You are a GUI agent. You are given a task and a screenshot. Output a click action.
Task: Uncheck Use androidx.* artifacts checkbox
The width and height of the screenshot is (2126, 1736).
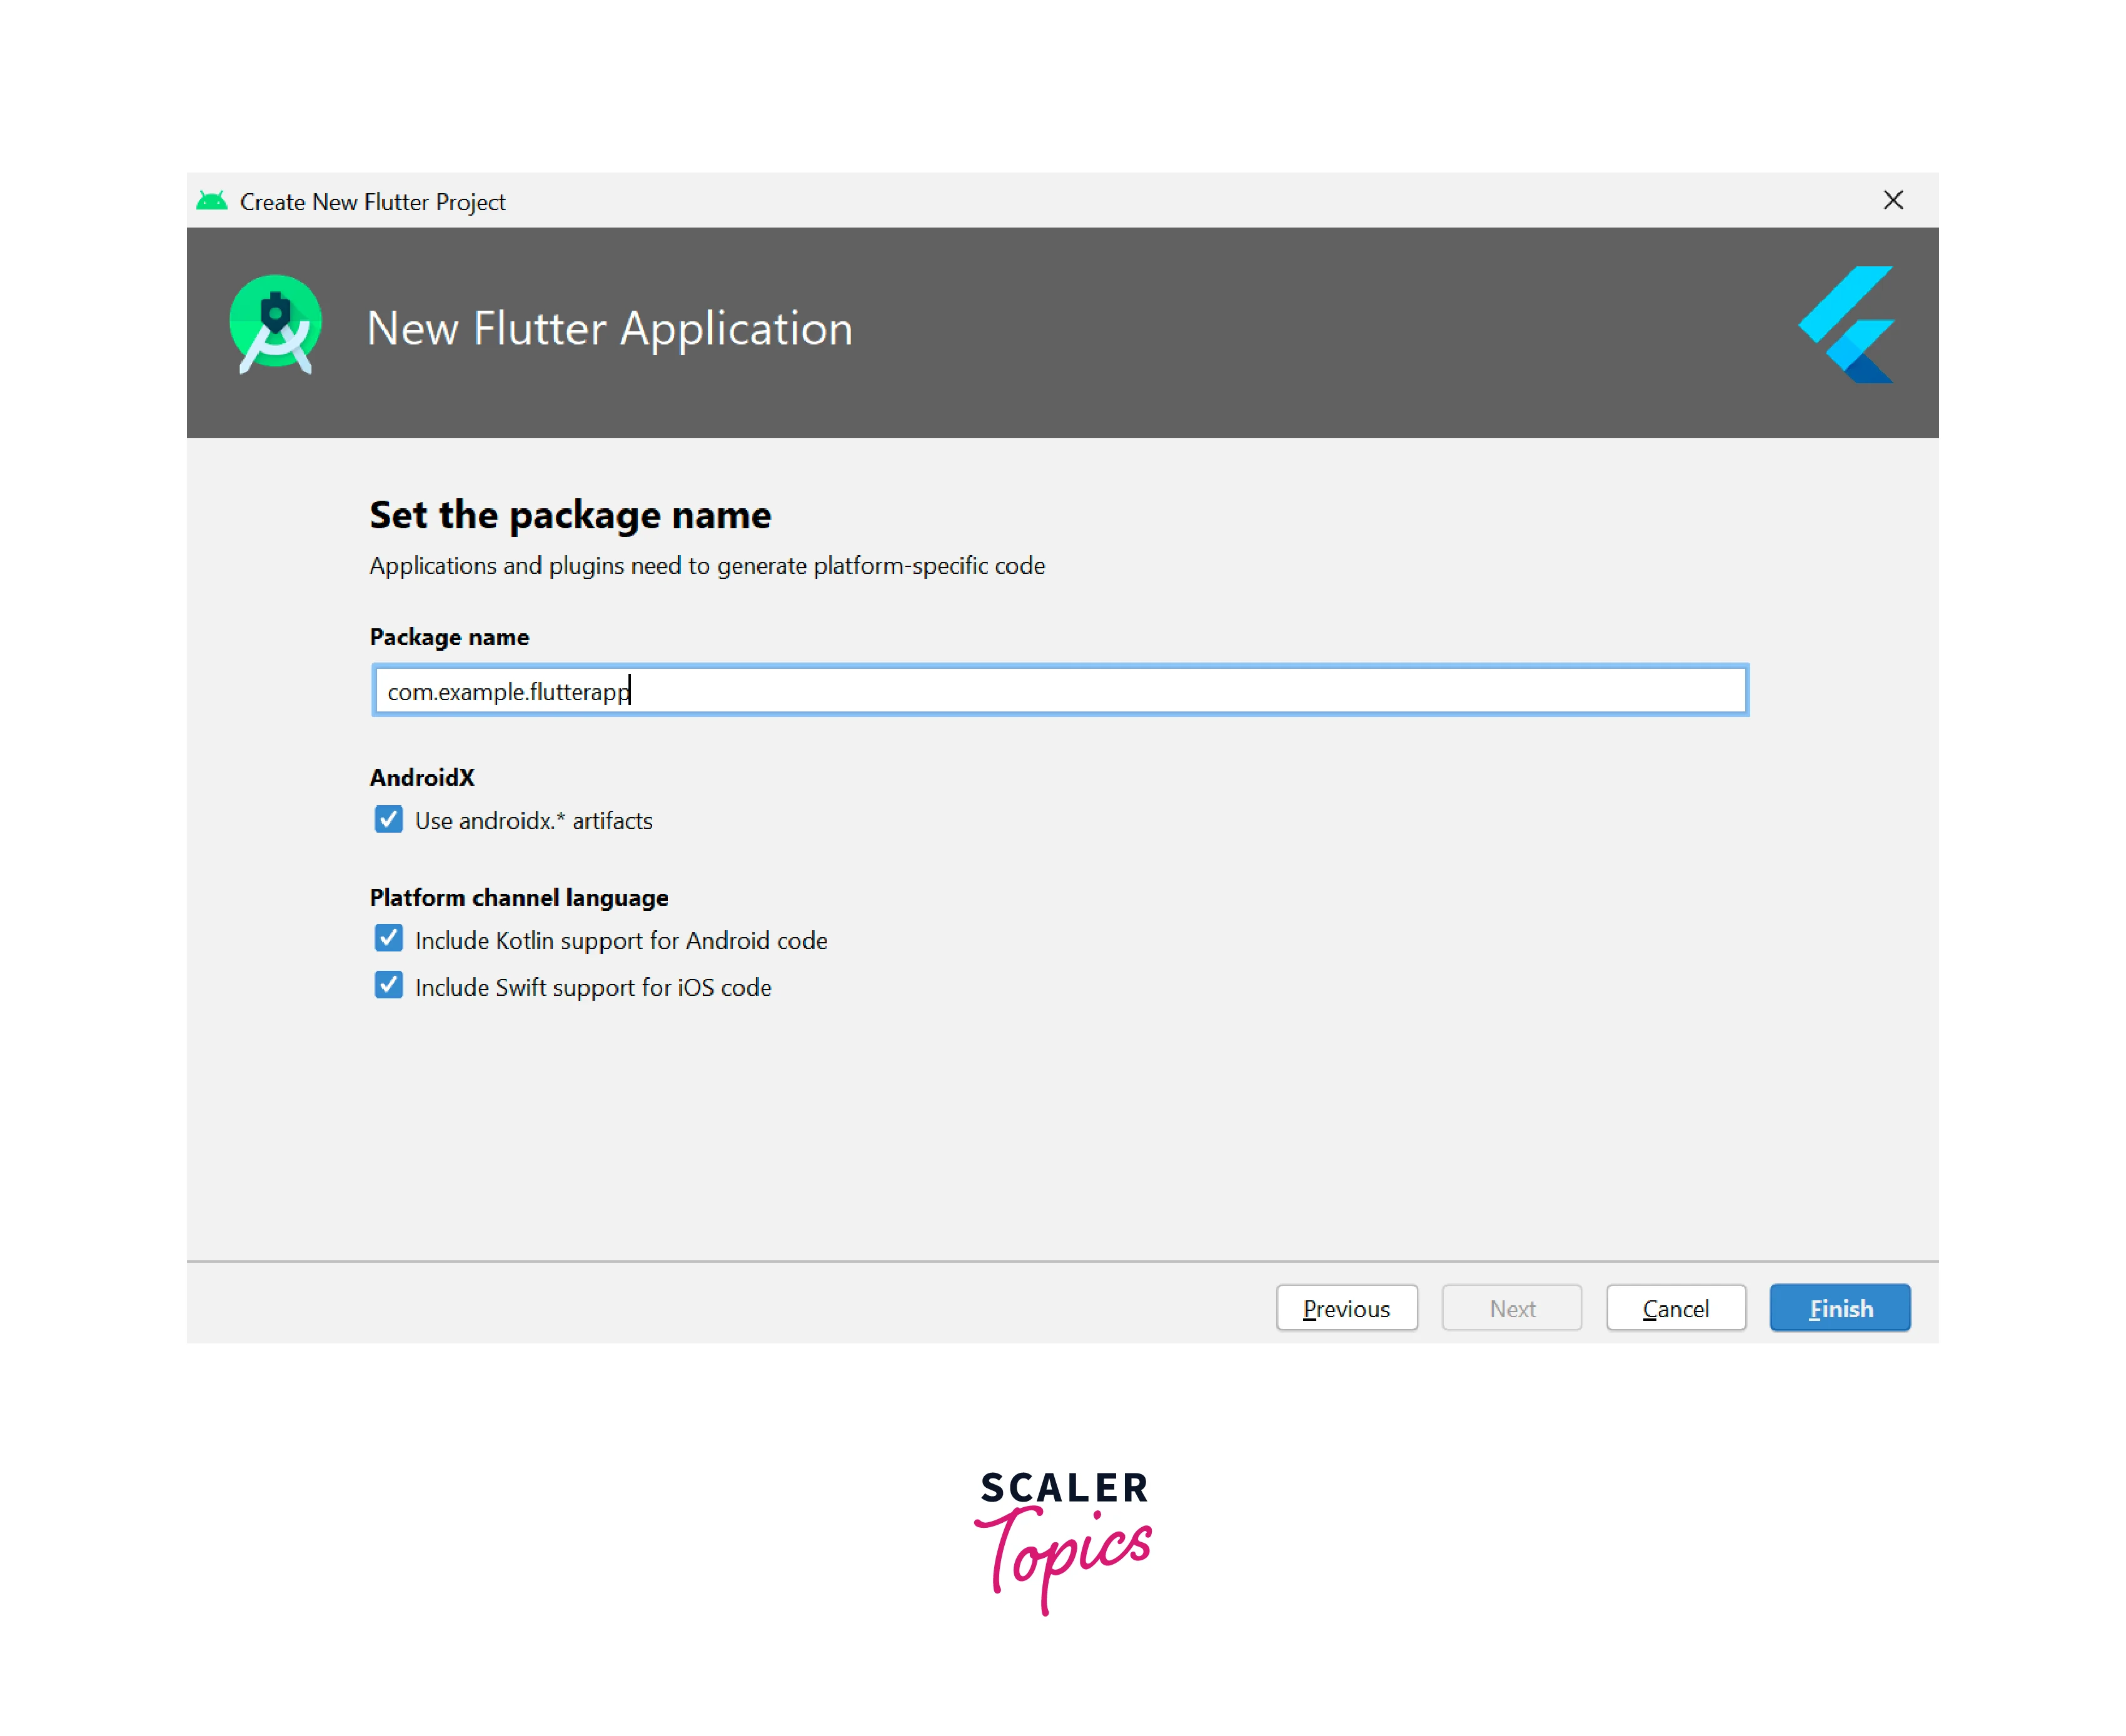click(389, 820)
